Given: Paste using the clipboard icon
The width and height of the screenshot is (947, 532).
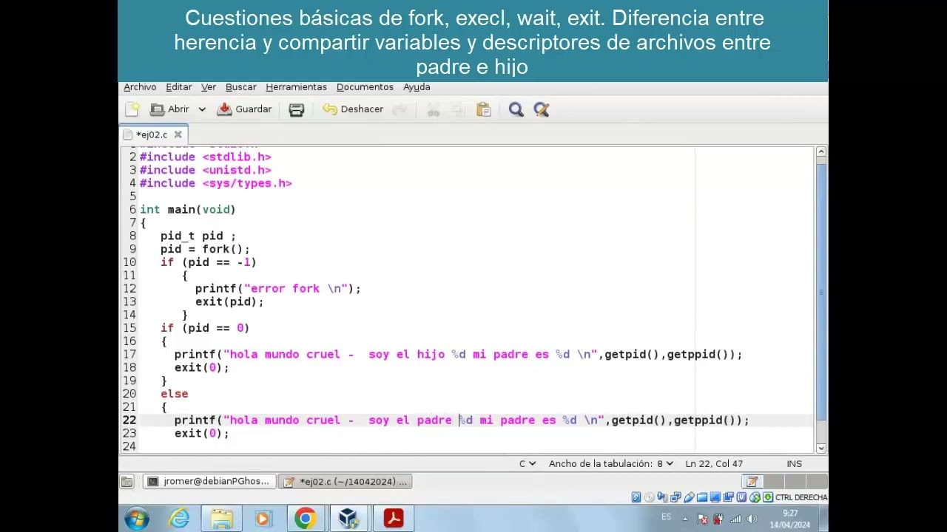Looking at the screenshot, I should tap(484, 109).
